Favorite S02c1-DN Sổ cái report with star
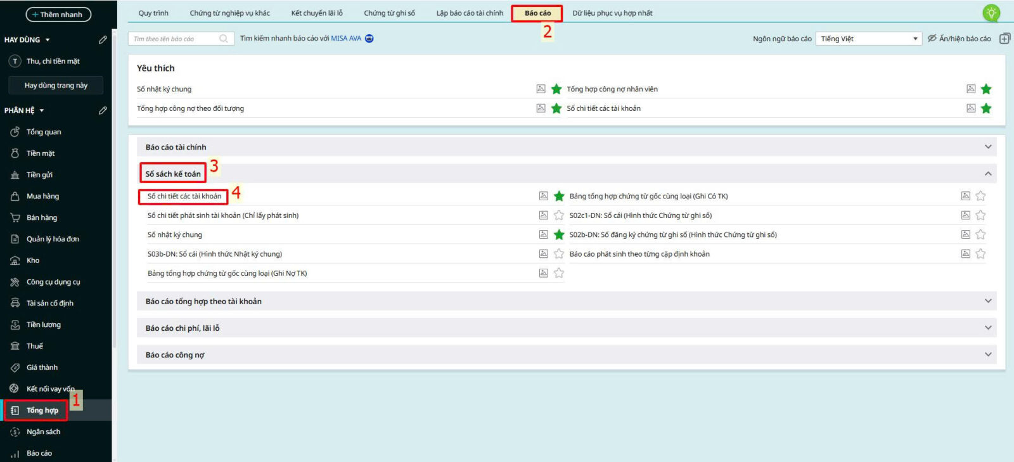The width and height of the screenshot is (1014, 462). (x=980, y=215)
